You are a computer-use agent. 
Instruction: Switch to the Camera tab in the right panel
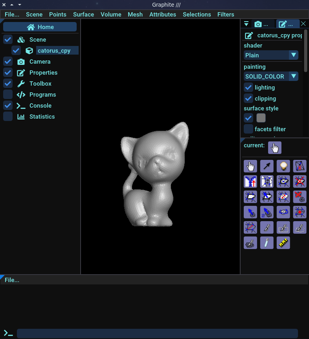point(263,24)
